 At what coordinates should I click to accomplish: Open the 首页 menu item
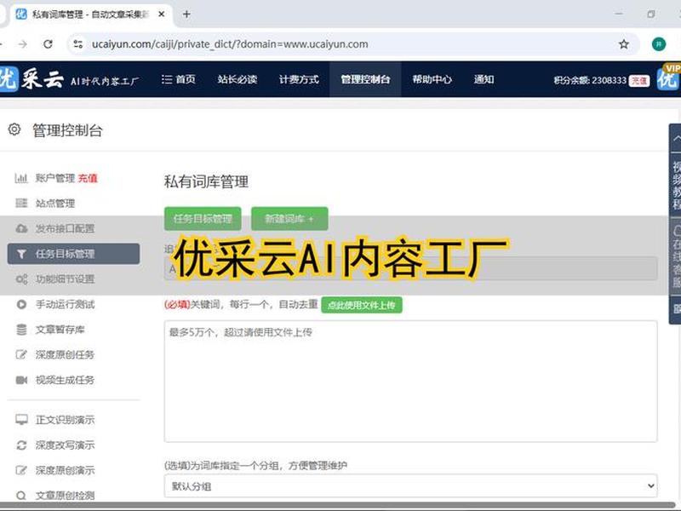(x=179, y=79)
